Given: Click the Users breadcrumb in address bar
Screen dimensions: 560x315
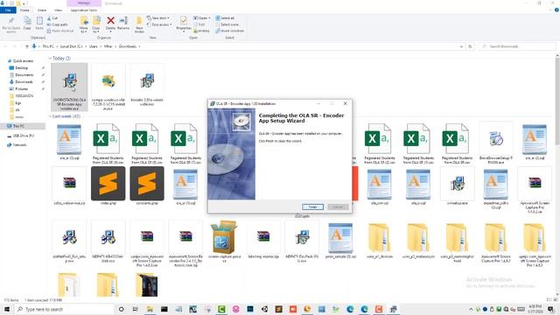Looking at the screenshot, I should point(94,46).
